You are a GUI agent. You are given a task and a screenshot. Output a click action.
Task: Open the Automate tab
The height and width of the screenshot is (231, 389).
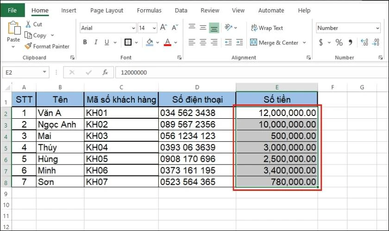tap(271, 11)
